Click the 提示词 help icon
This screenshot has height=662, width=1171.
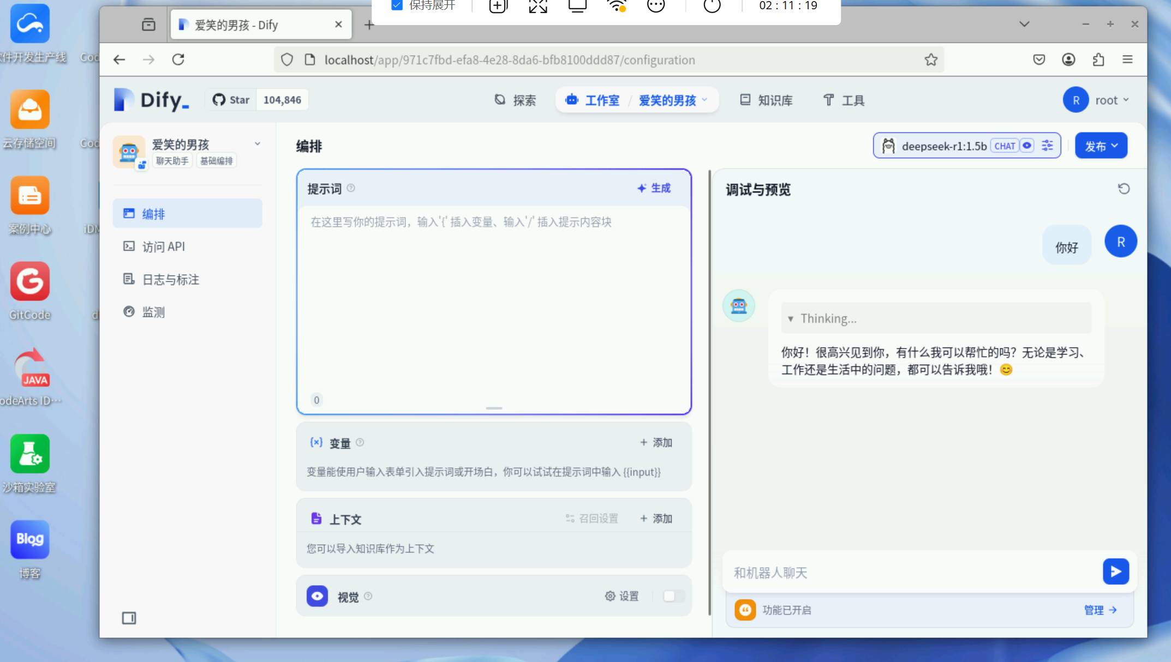click(351, 188)
